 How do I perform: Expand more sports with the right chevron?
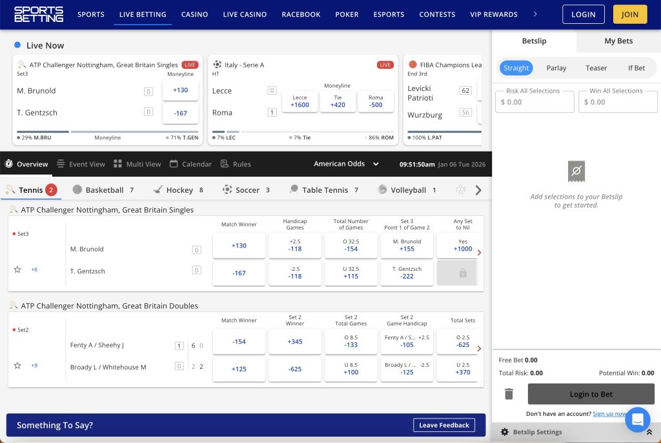479,190
